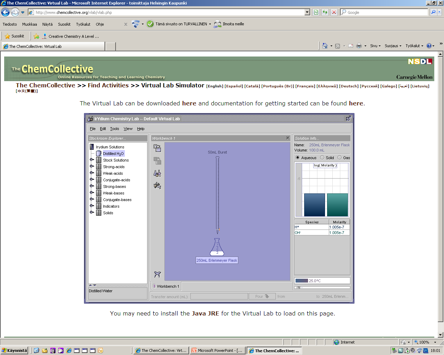444x355 pixels.
Task: Open the View menu of Virtual Lab
Action: [128, 129]
